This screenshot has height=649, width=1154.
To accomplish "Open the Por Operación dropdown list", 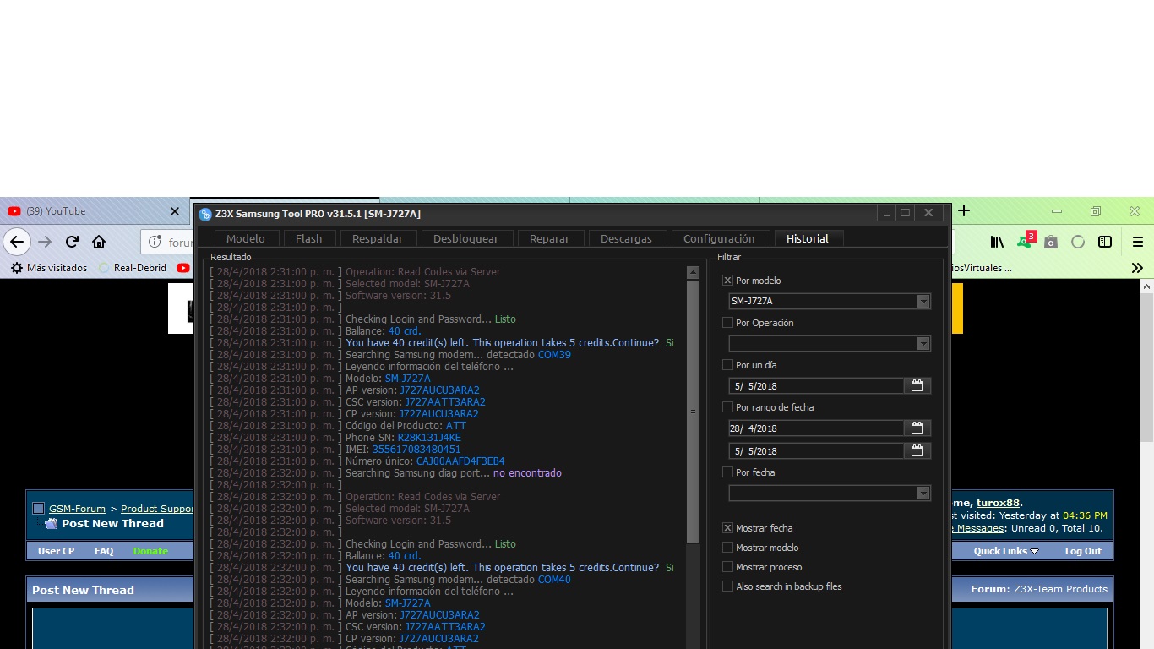I will coord(923,344).
